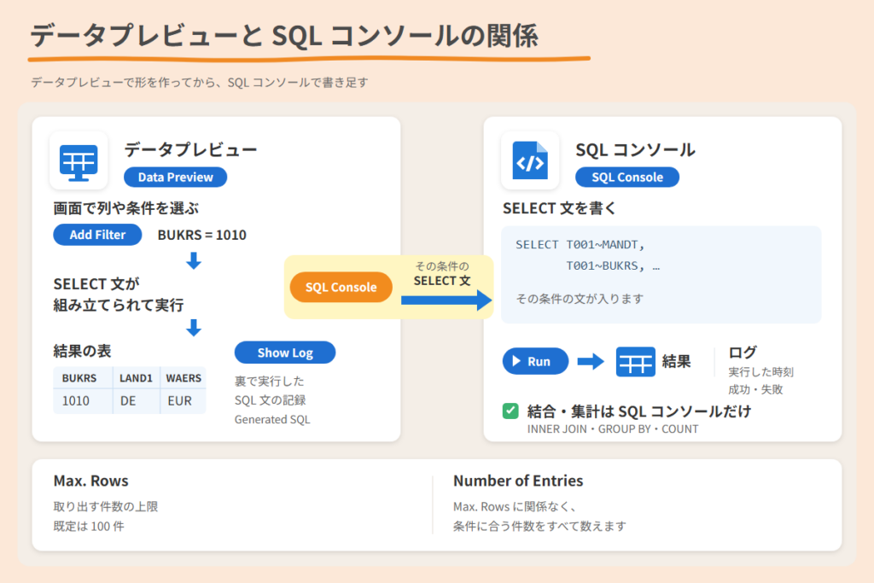
Task: Click the SQL Console code file icon
Action: (530, 160)
